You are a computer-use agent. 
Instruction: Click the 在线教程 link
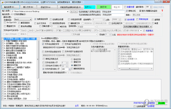coord(151,106)
